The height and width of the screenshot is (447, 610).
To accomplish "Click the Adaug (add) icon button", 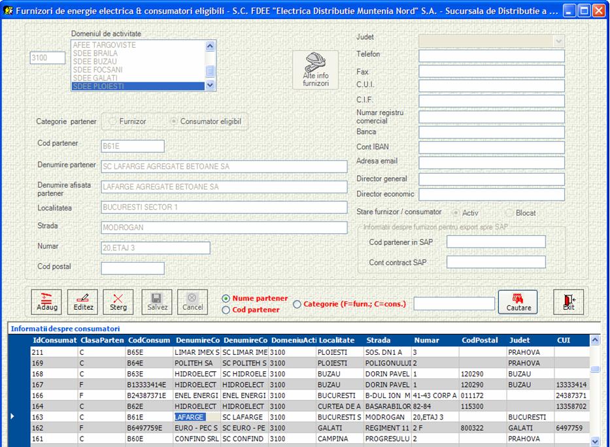I will [x=46, y=302].
